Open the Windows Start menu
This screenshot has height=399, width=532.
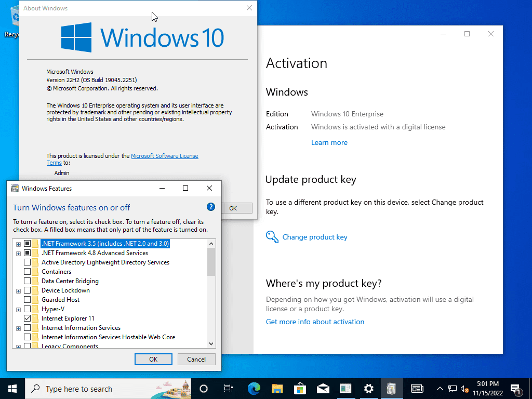click(x=12, y=389)
